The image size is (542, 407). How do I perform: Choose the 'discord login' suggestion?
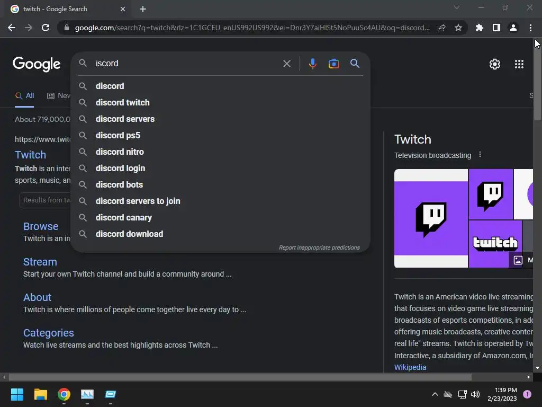[x=221, y=168]
